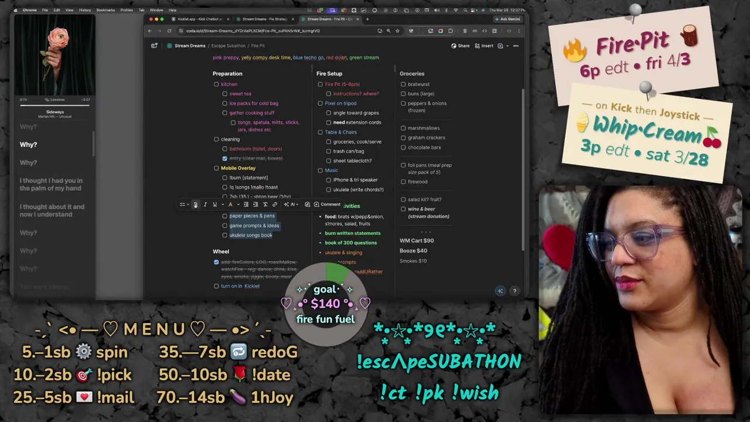Check the ukulele songs book checkbox

point(224,235)
